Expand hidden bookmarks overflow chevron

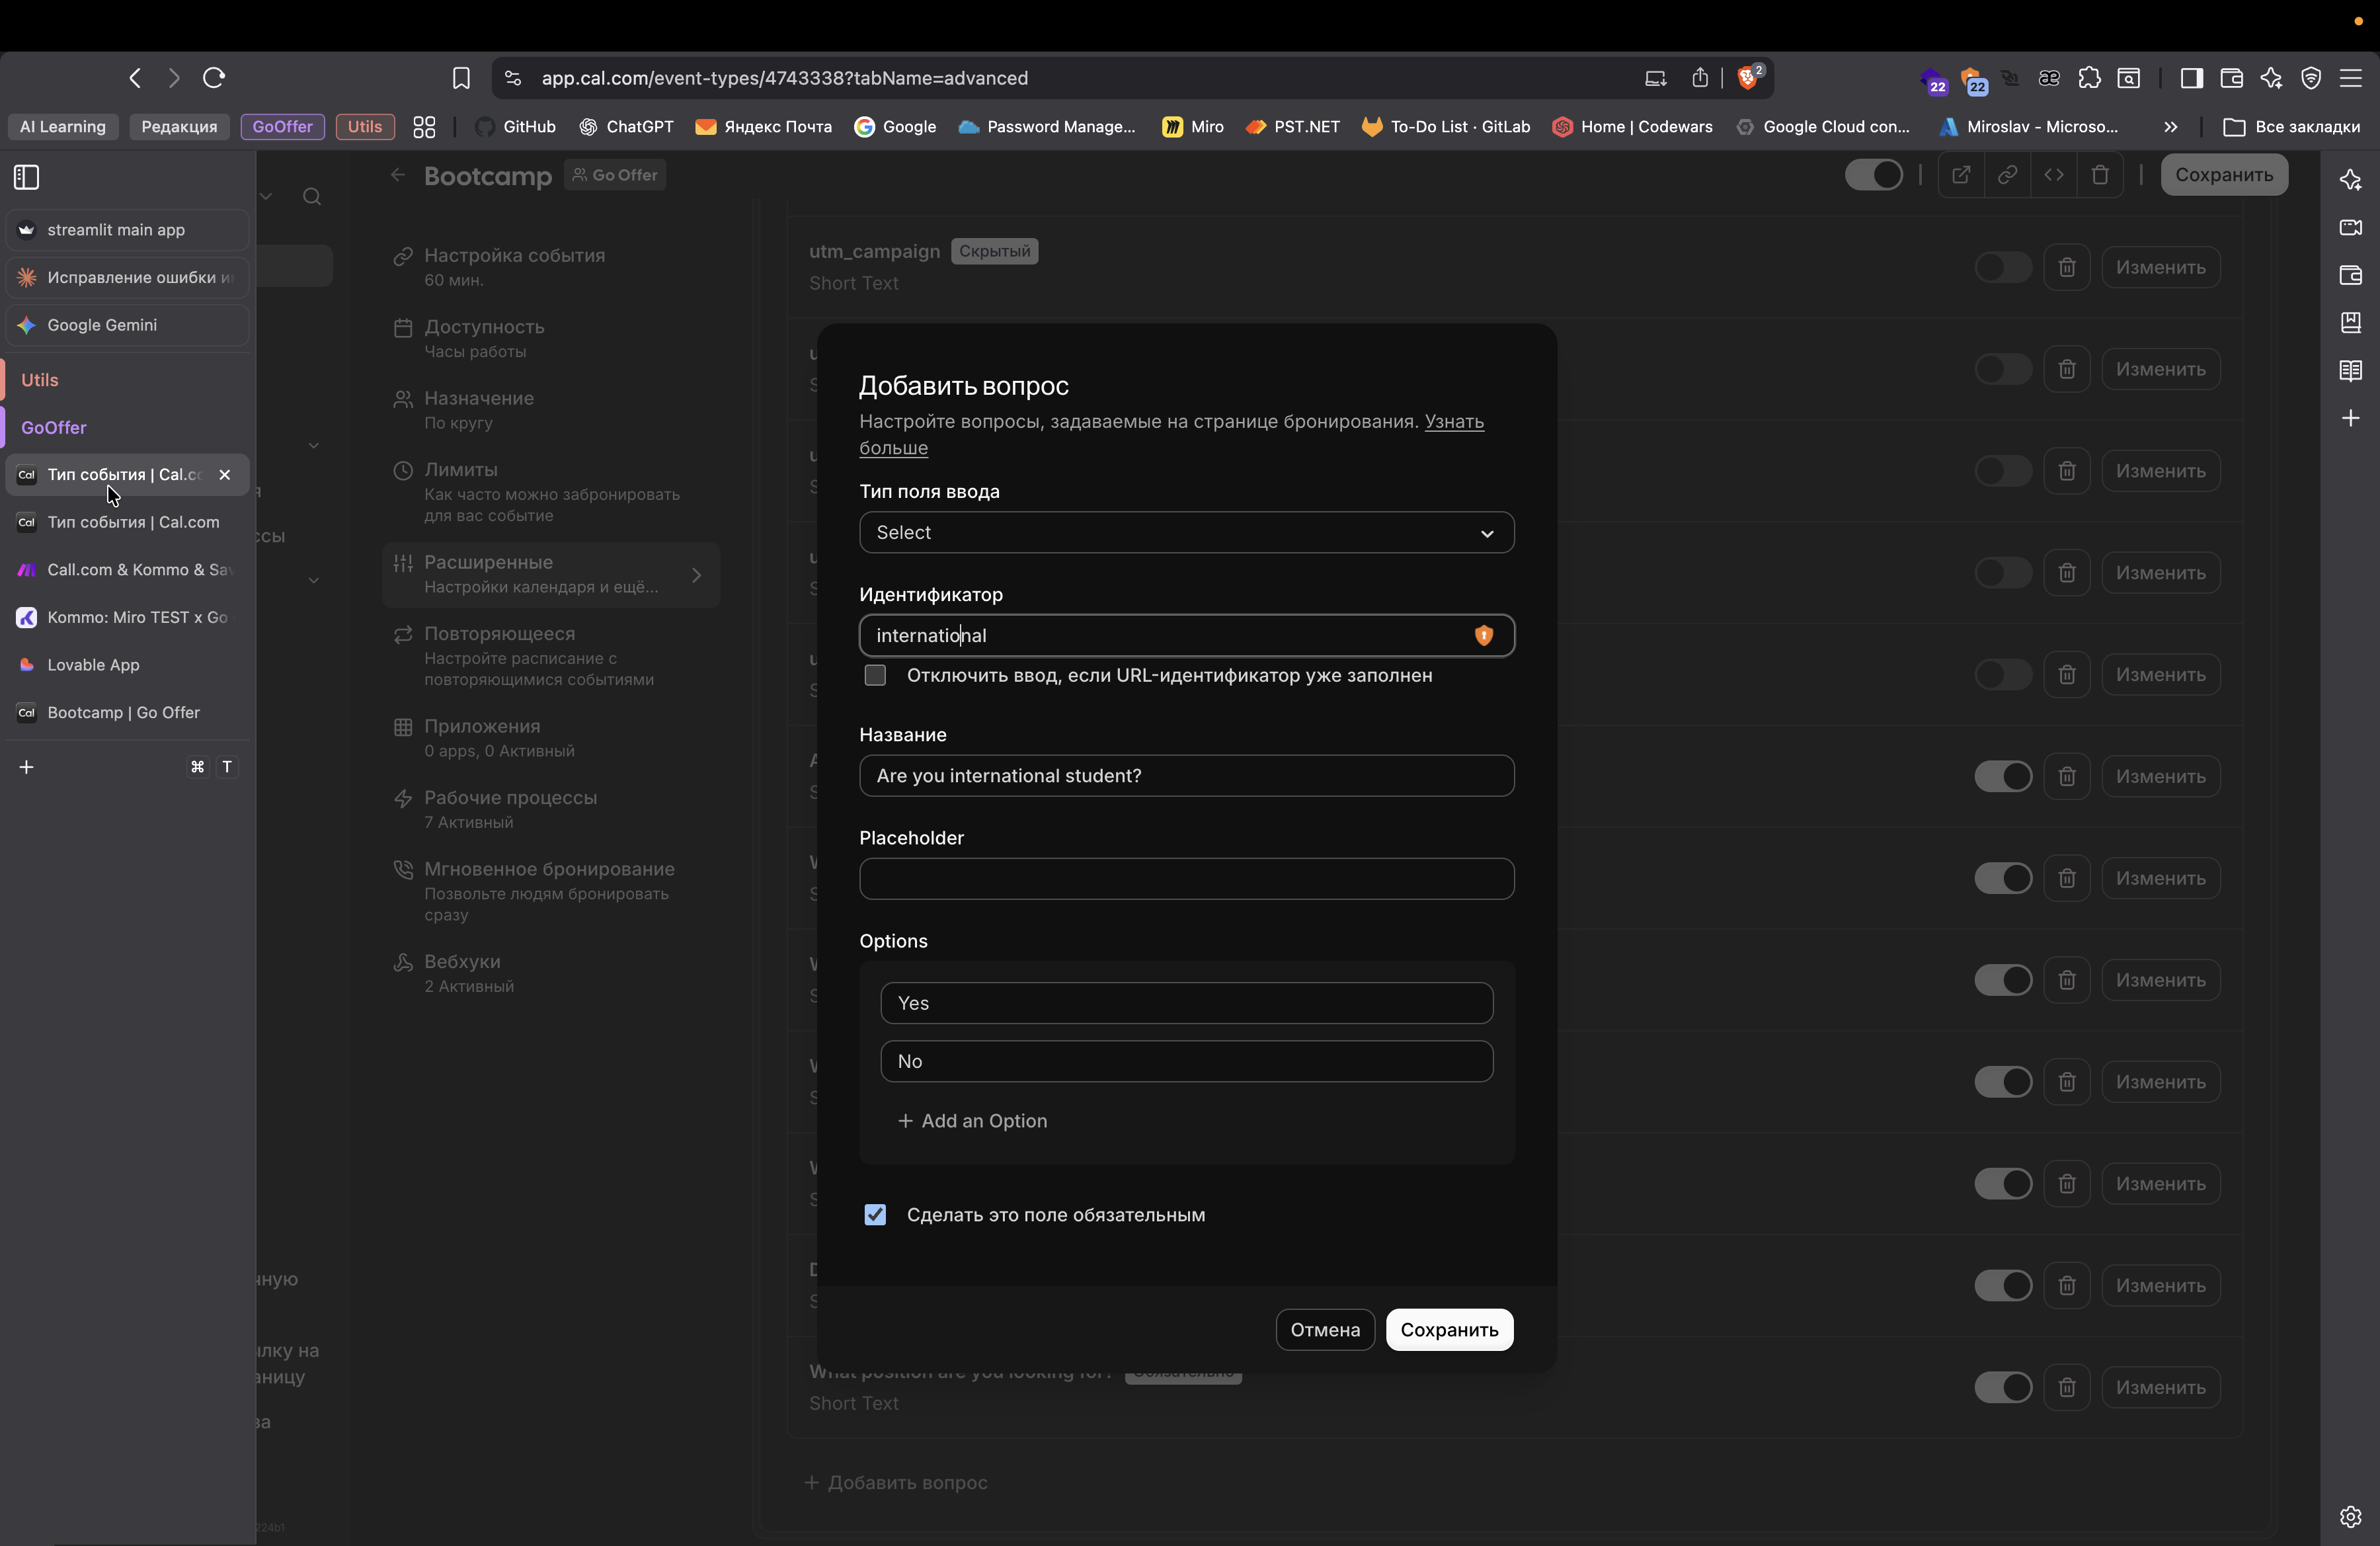2170,127
